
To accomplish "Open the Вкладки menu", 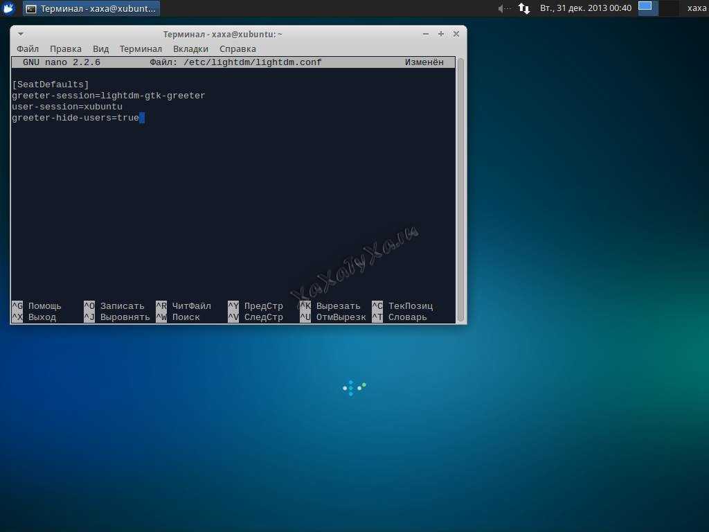I will pyautogui.click(x=190, y=49).
